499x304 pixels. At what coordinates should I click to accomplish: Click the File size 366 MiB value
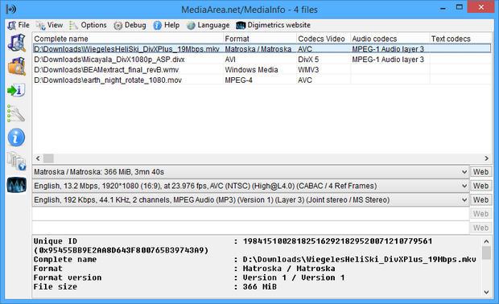point(260,287)
